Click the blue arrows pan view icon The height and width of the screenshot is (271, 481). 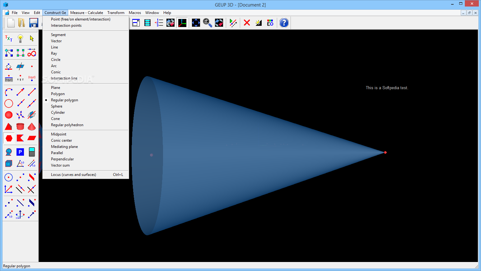point(196,23)
